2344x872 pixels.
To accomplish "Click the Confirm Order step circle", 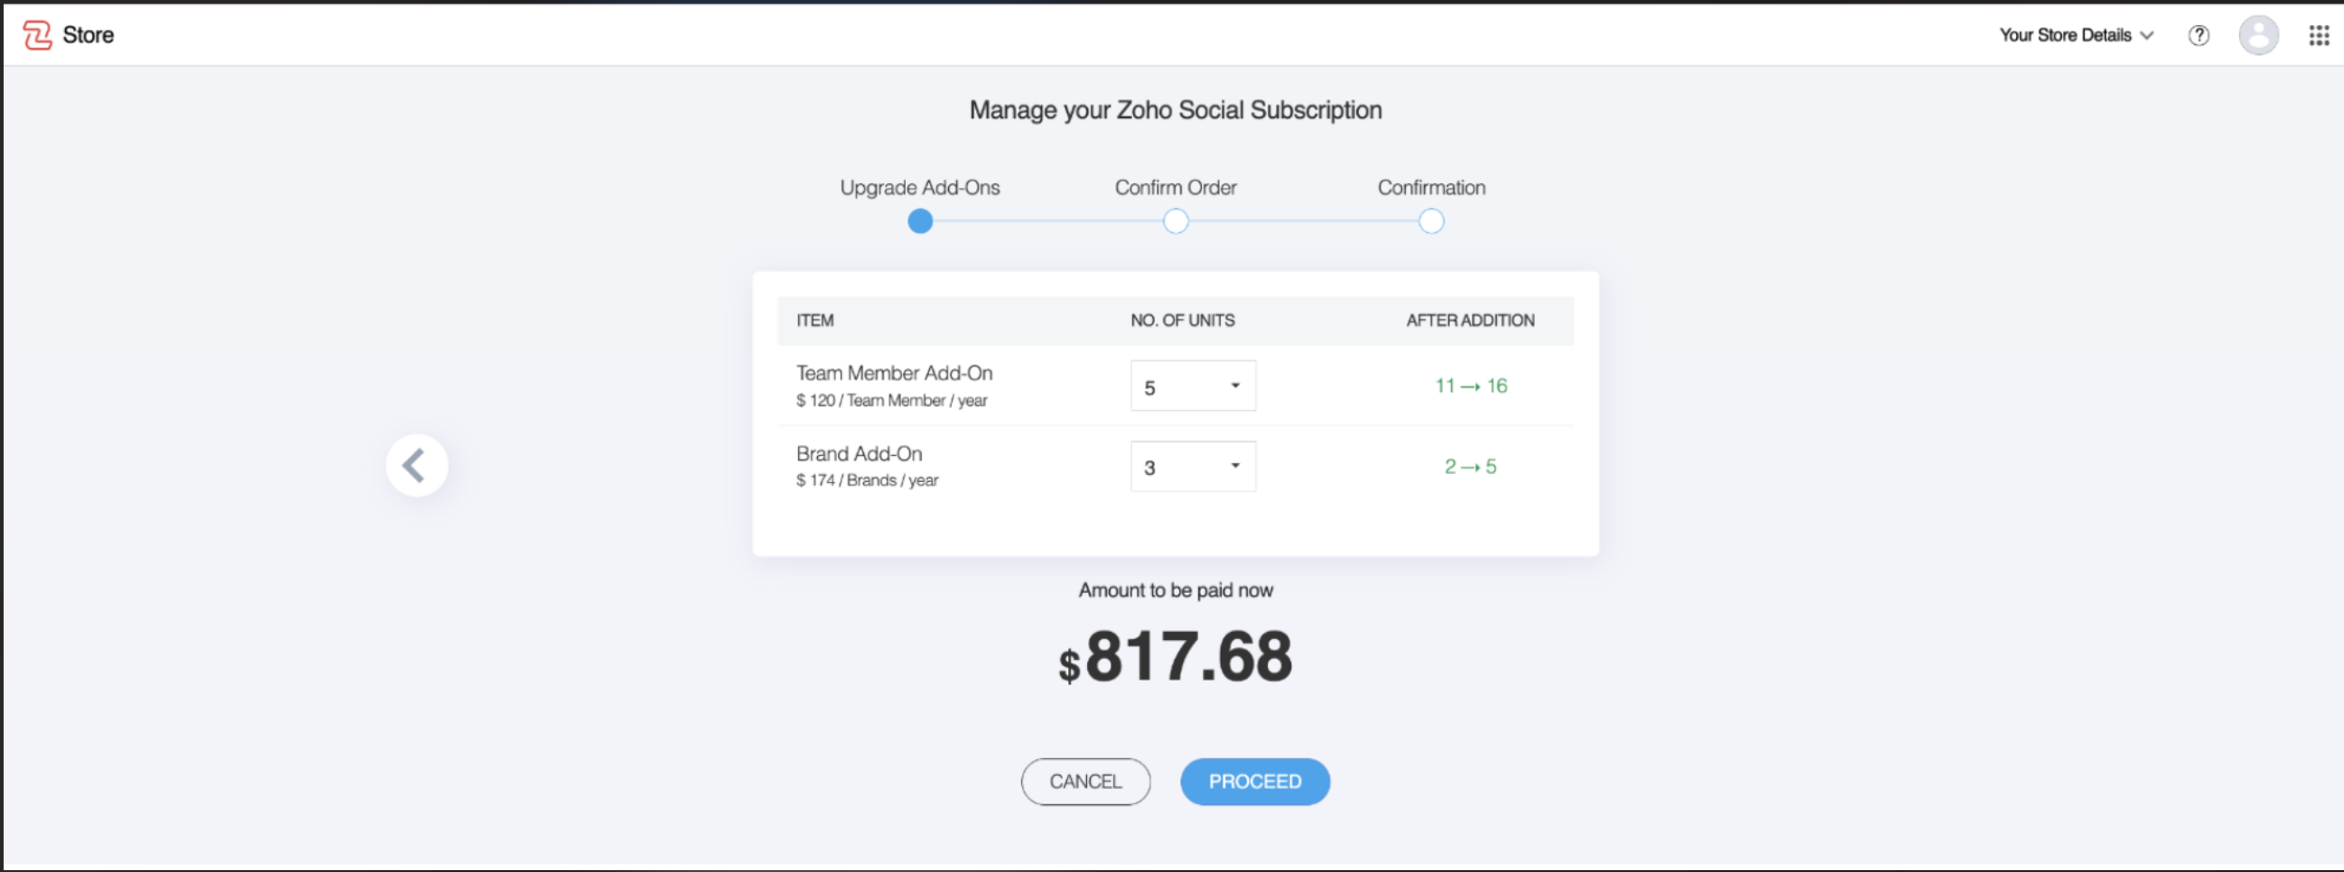I will [1176, 221].
